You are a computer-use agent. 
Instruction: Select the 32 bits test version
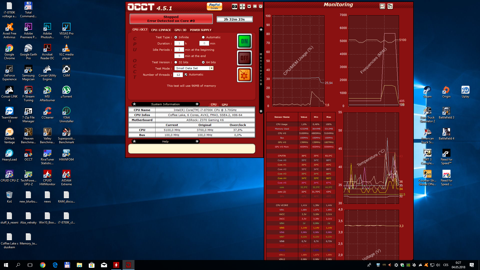176,62
